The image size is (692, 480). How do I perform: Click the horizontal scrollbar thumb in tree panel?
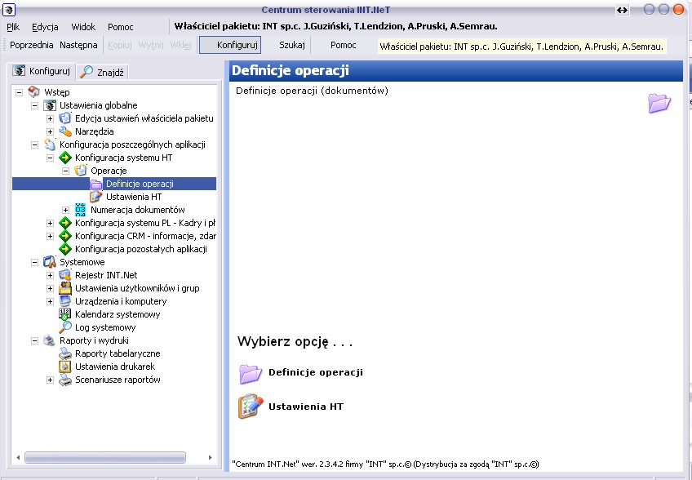(x=105, y=457)
